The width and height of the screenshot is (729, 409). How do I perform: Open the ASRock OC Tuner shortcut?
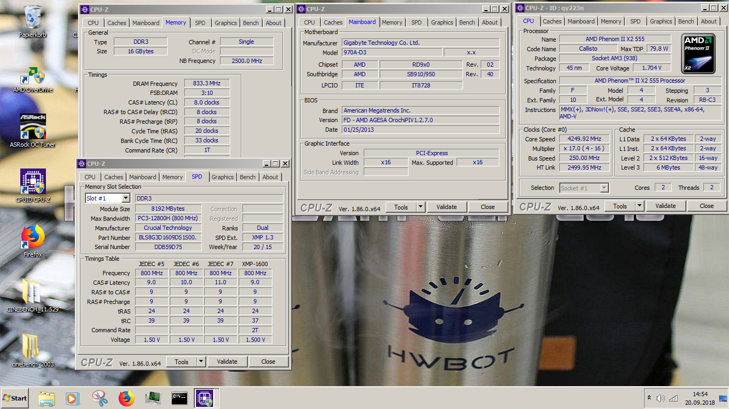(x=33, y=130)
